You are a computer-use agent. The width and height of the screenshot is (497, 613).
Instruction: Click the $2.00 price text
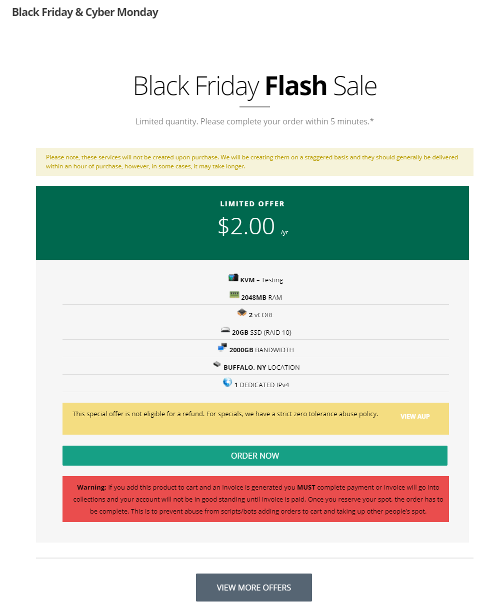246,226
